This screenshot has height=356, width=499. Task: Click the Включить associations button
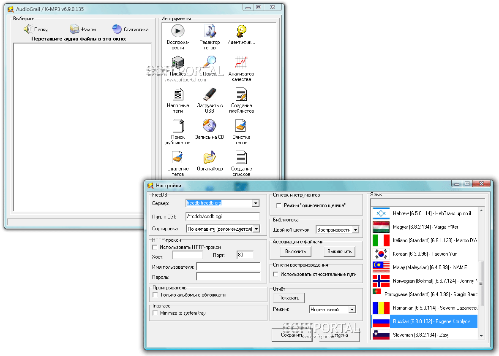coord(296,251)
